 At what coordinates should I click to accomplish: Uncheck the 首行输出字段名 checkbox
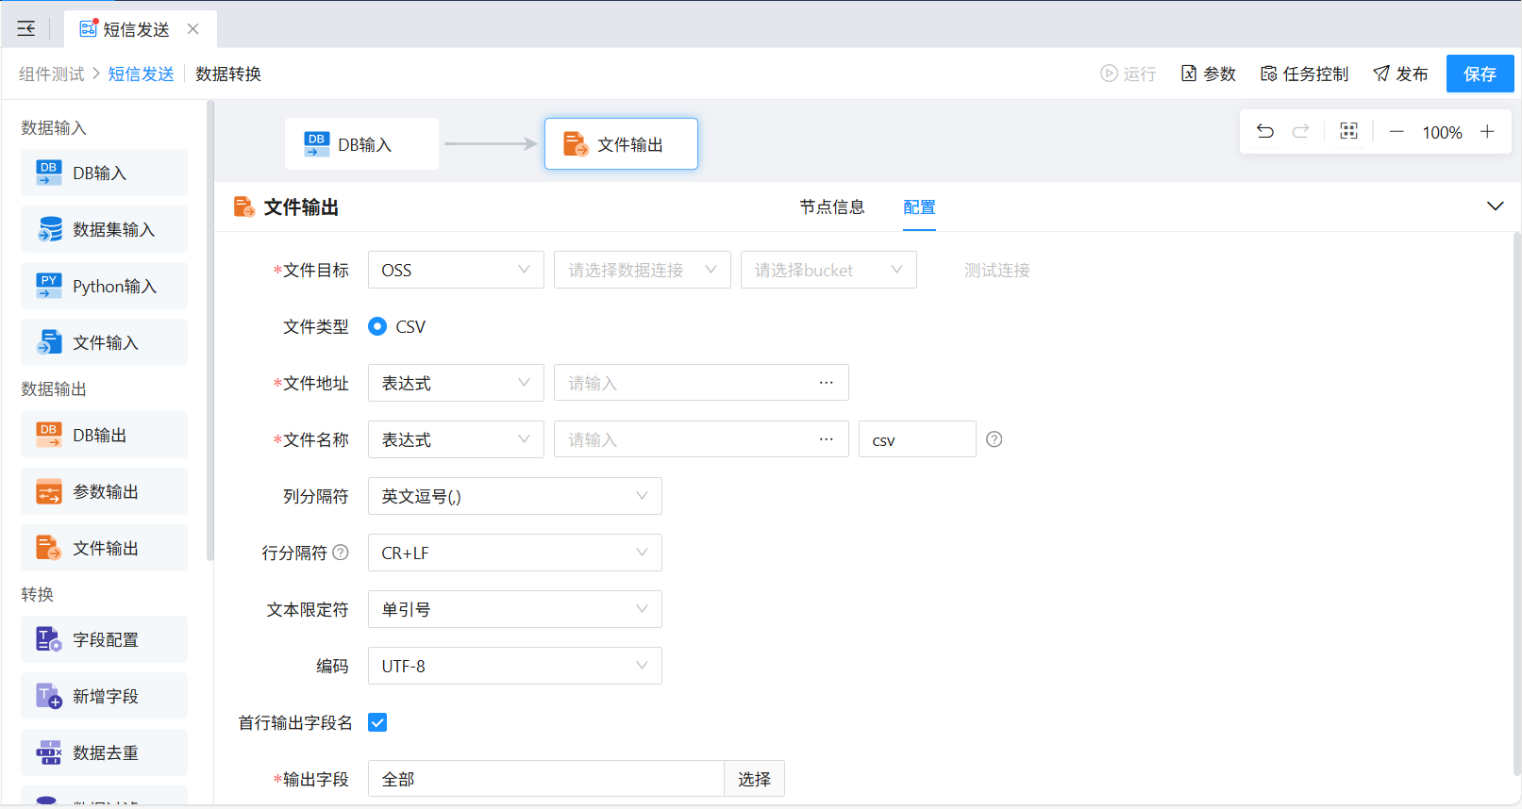tap(377, 722)
